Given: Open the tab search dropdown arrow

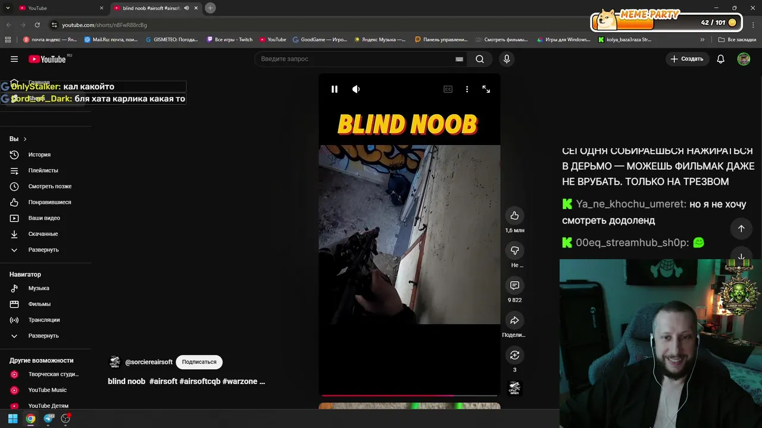Looking at the screenshot, I should point(8,8).
